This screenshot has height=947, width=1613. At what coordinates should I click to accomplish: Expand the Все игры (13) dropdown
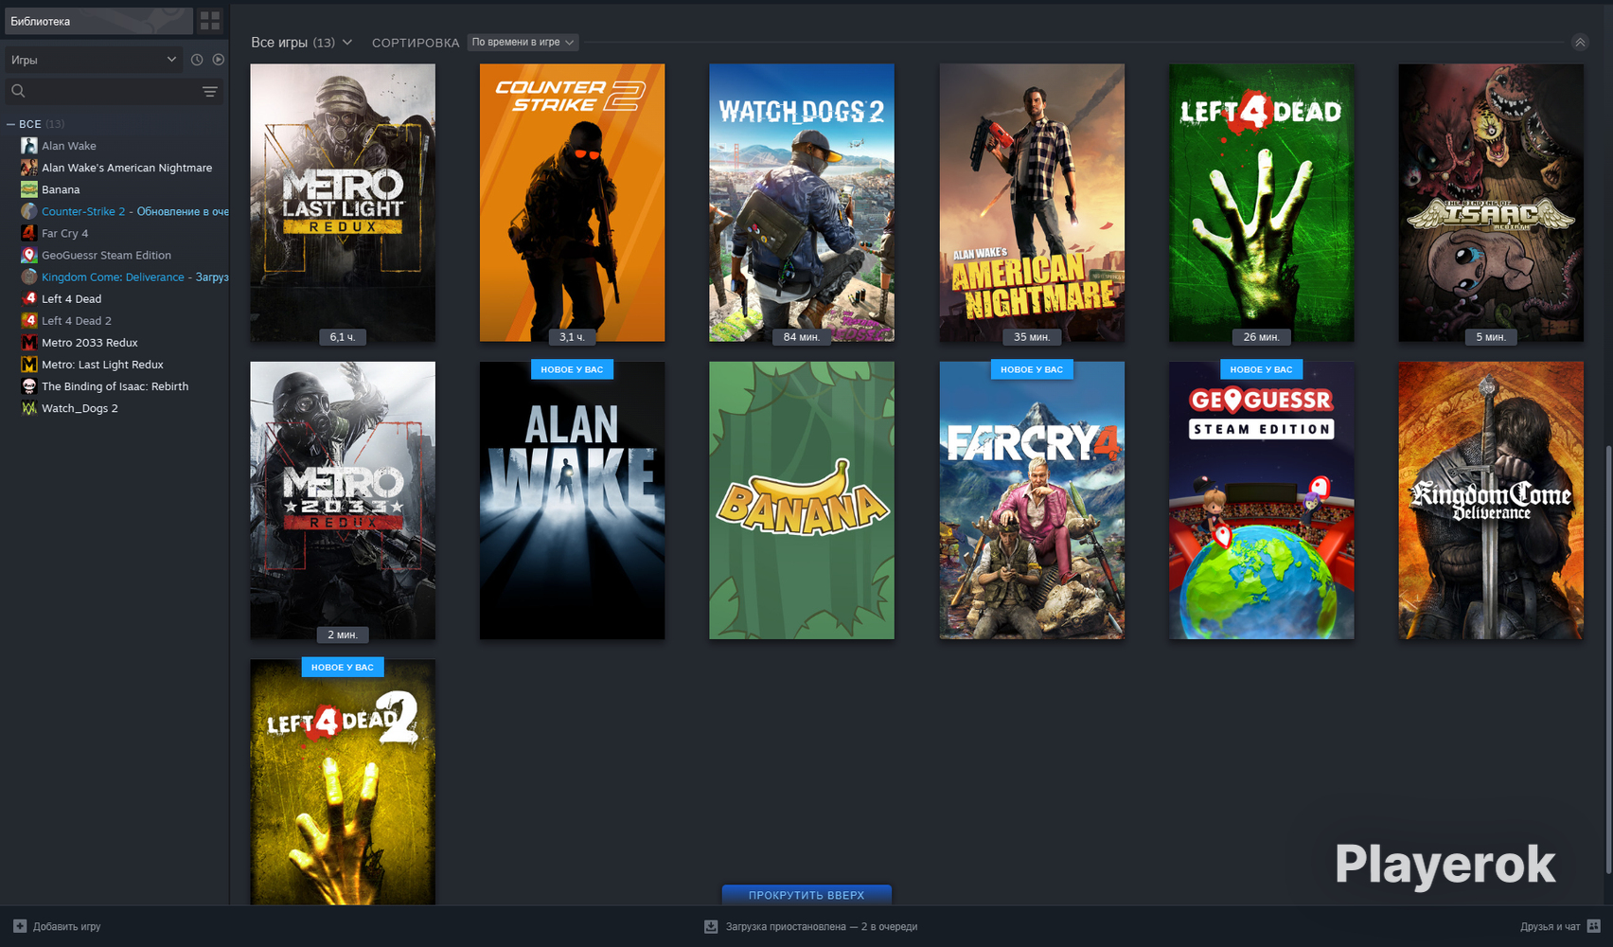point(301,43)
